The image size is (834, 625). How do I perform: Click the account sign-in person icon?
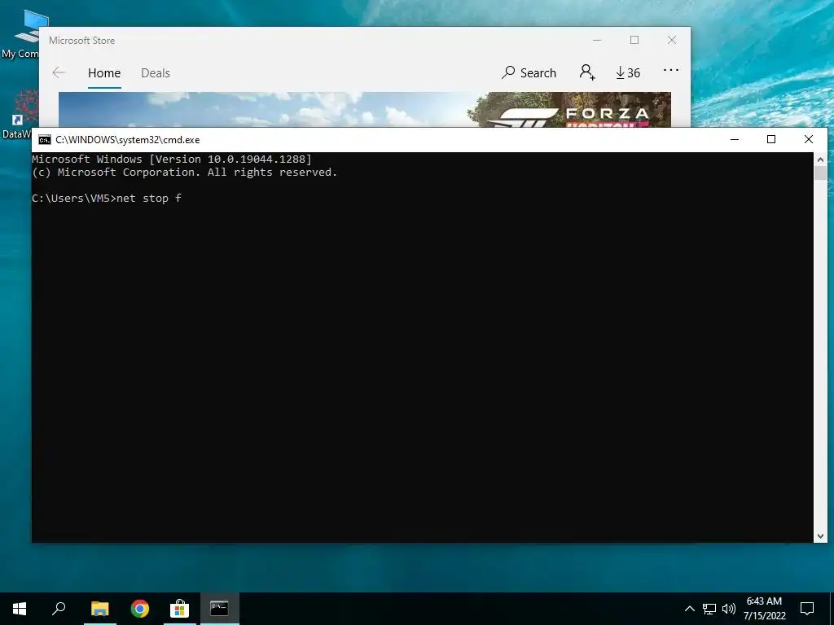(x=587, y=72)
